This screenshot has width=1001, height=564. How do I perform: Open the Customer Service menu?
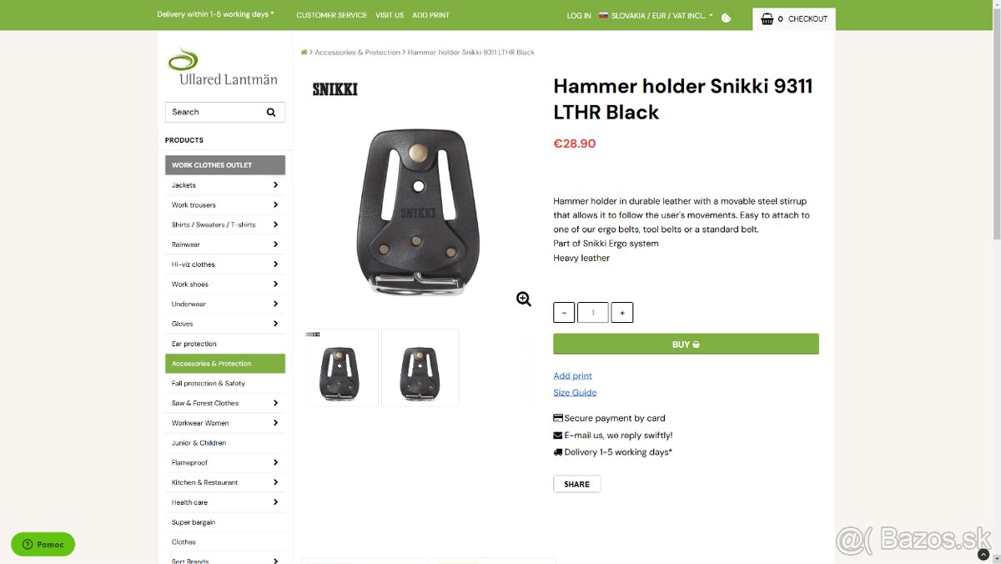pyautogui.click(x=331, y=15)
